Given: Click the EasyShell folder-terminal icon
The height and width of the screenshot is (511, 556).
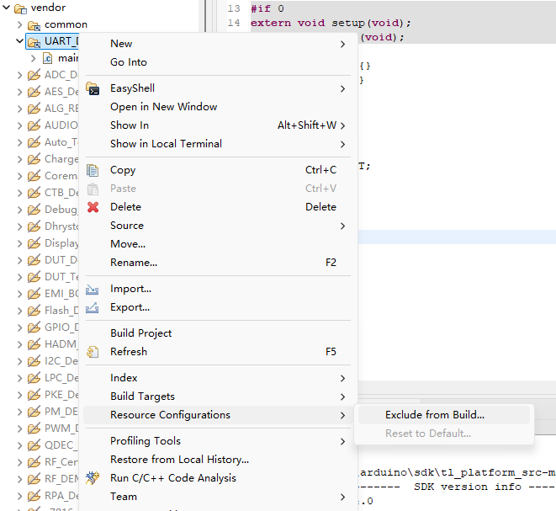Looking at the screenshot, I should 93,88.
